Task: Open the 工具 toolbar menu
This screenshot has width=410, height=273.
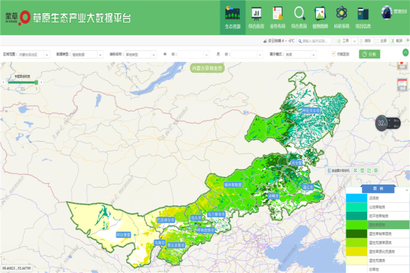Action: [345, 40]
